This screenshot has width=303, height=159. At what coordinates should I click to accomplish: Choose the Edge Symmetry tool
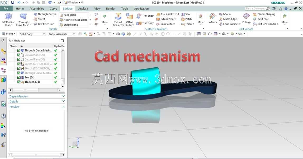point(230,24)
